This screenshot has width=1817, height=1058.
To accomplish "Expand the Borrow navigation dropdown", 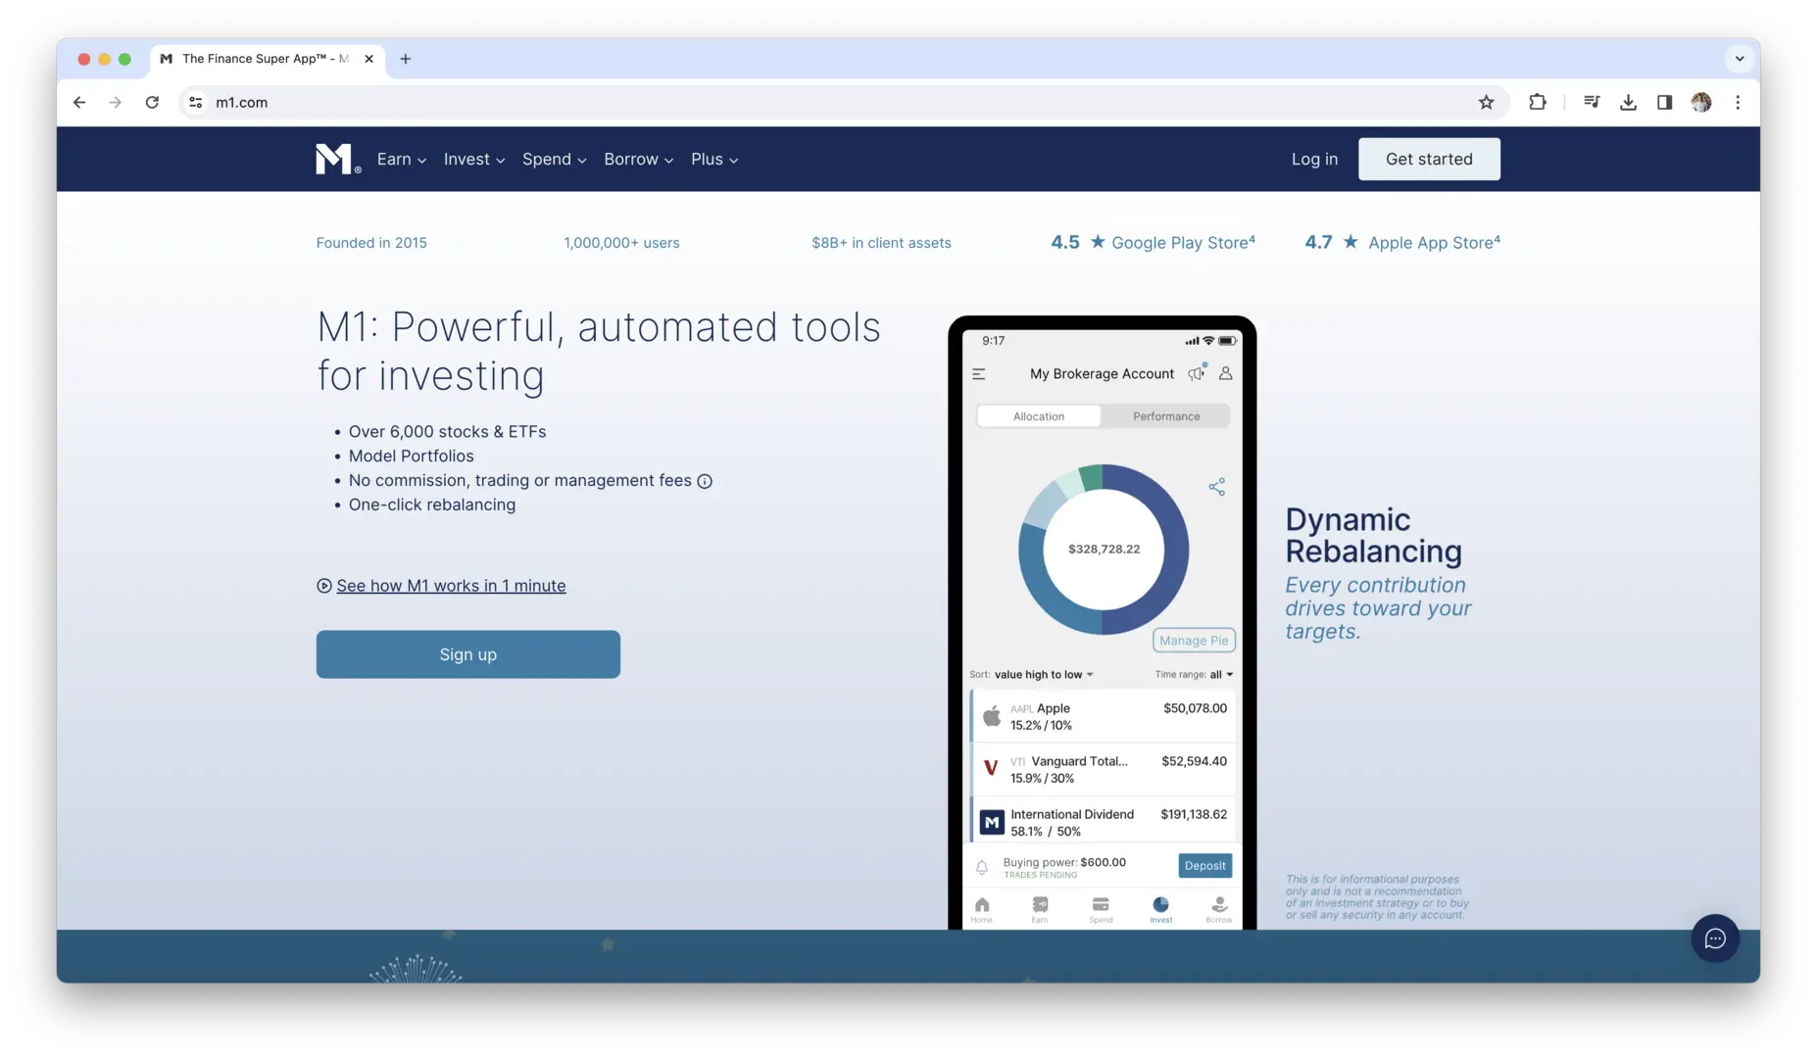I will 639,159.
